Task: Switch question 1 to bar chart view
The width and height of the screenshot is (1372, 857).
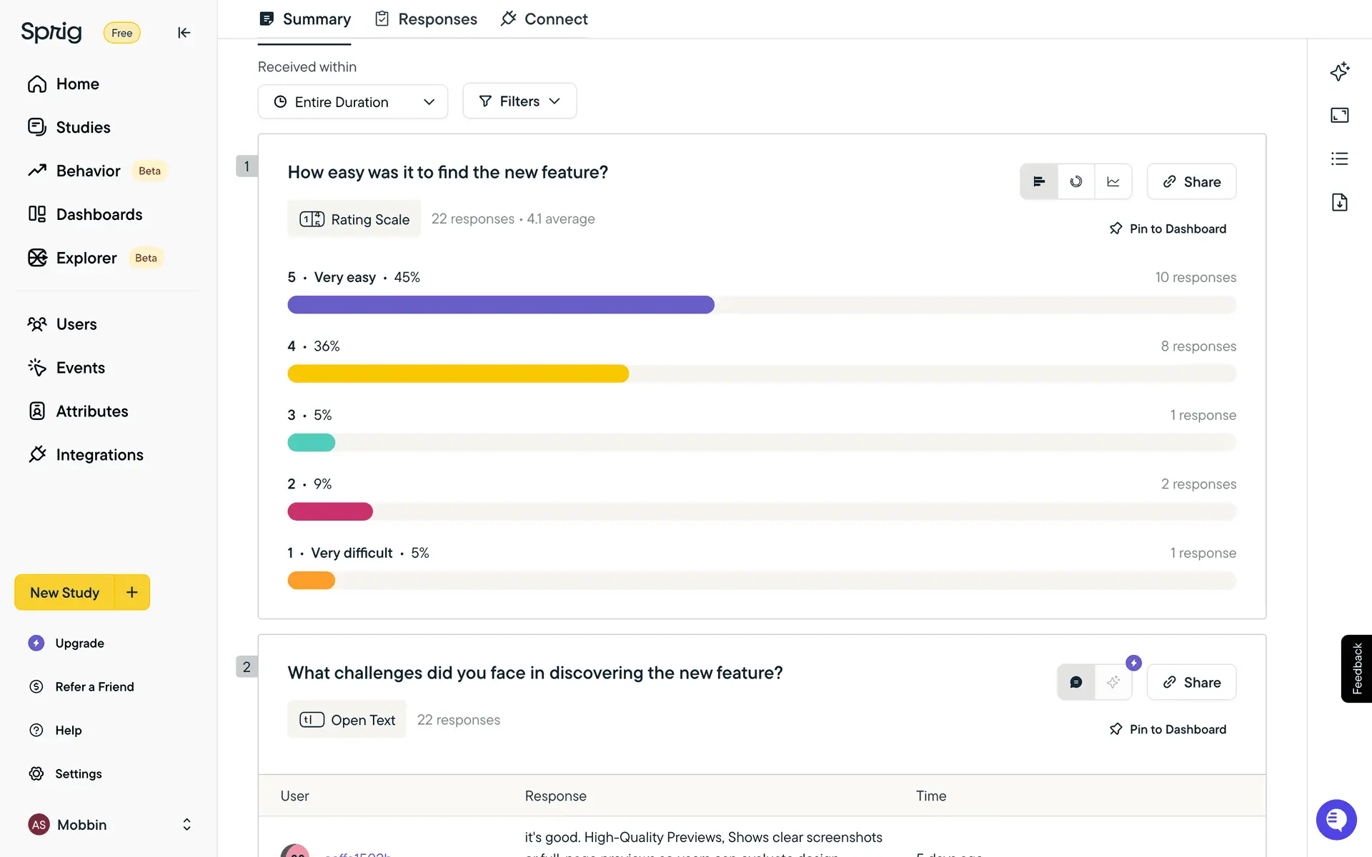Action: 1039,181
